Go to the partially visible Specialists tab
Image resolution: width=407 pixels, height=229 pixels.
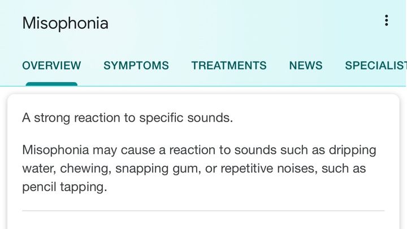pyautogui.click(x=375, y=66)
